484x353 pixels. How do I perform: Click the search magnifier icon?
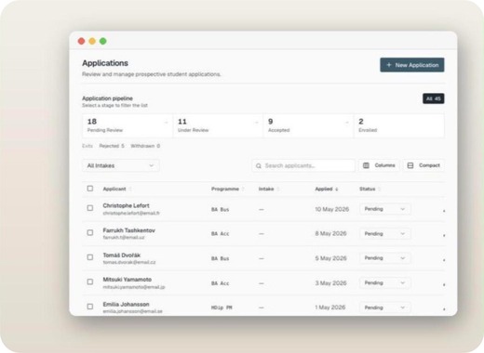pyautogui.click(x=259, y=166)
